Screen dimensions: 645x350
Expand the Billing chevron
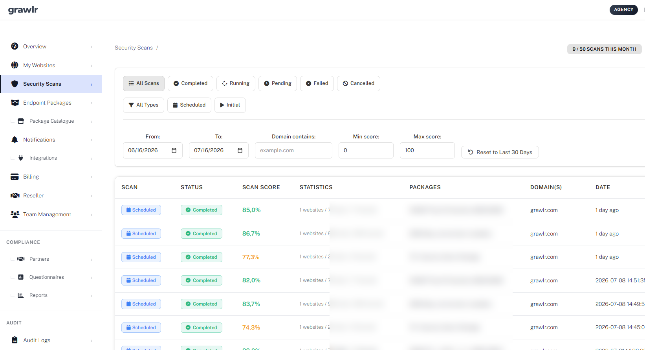click(x=92, y=177)
